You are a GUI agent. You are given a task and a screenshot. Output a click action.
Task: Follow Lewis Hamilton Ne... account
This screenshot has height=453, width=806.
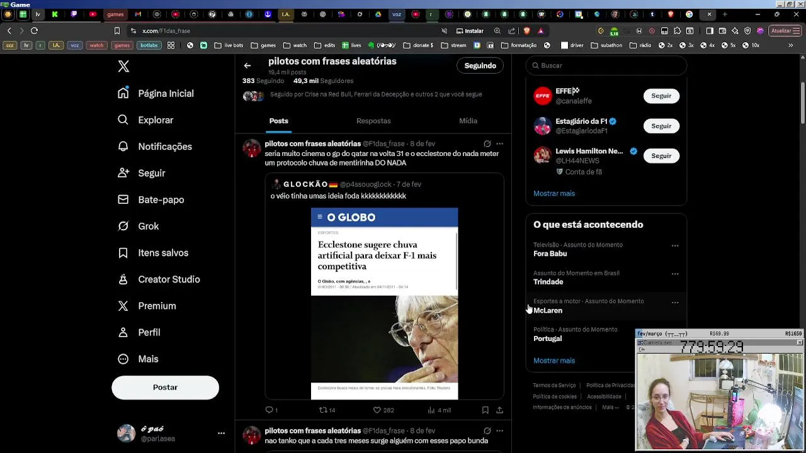[661, 155]
